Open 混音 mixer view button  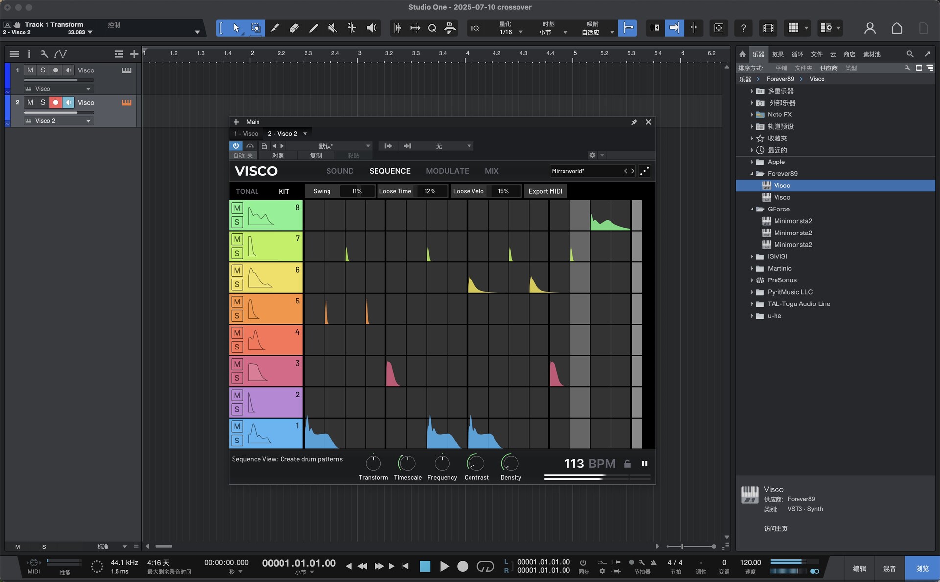[x=890, y=568]
